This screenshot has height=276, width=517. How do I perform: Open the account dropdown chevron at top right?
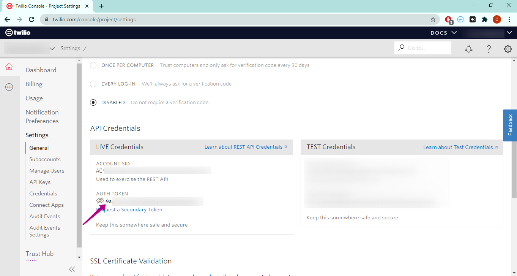[x=509, y=33]
